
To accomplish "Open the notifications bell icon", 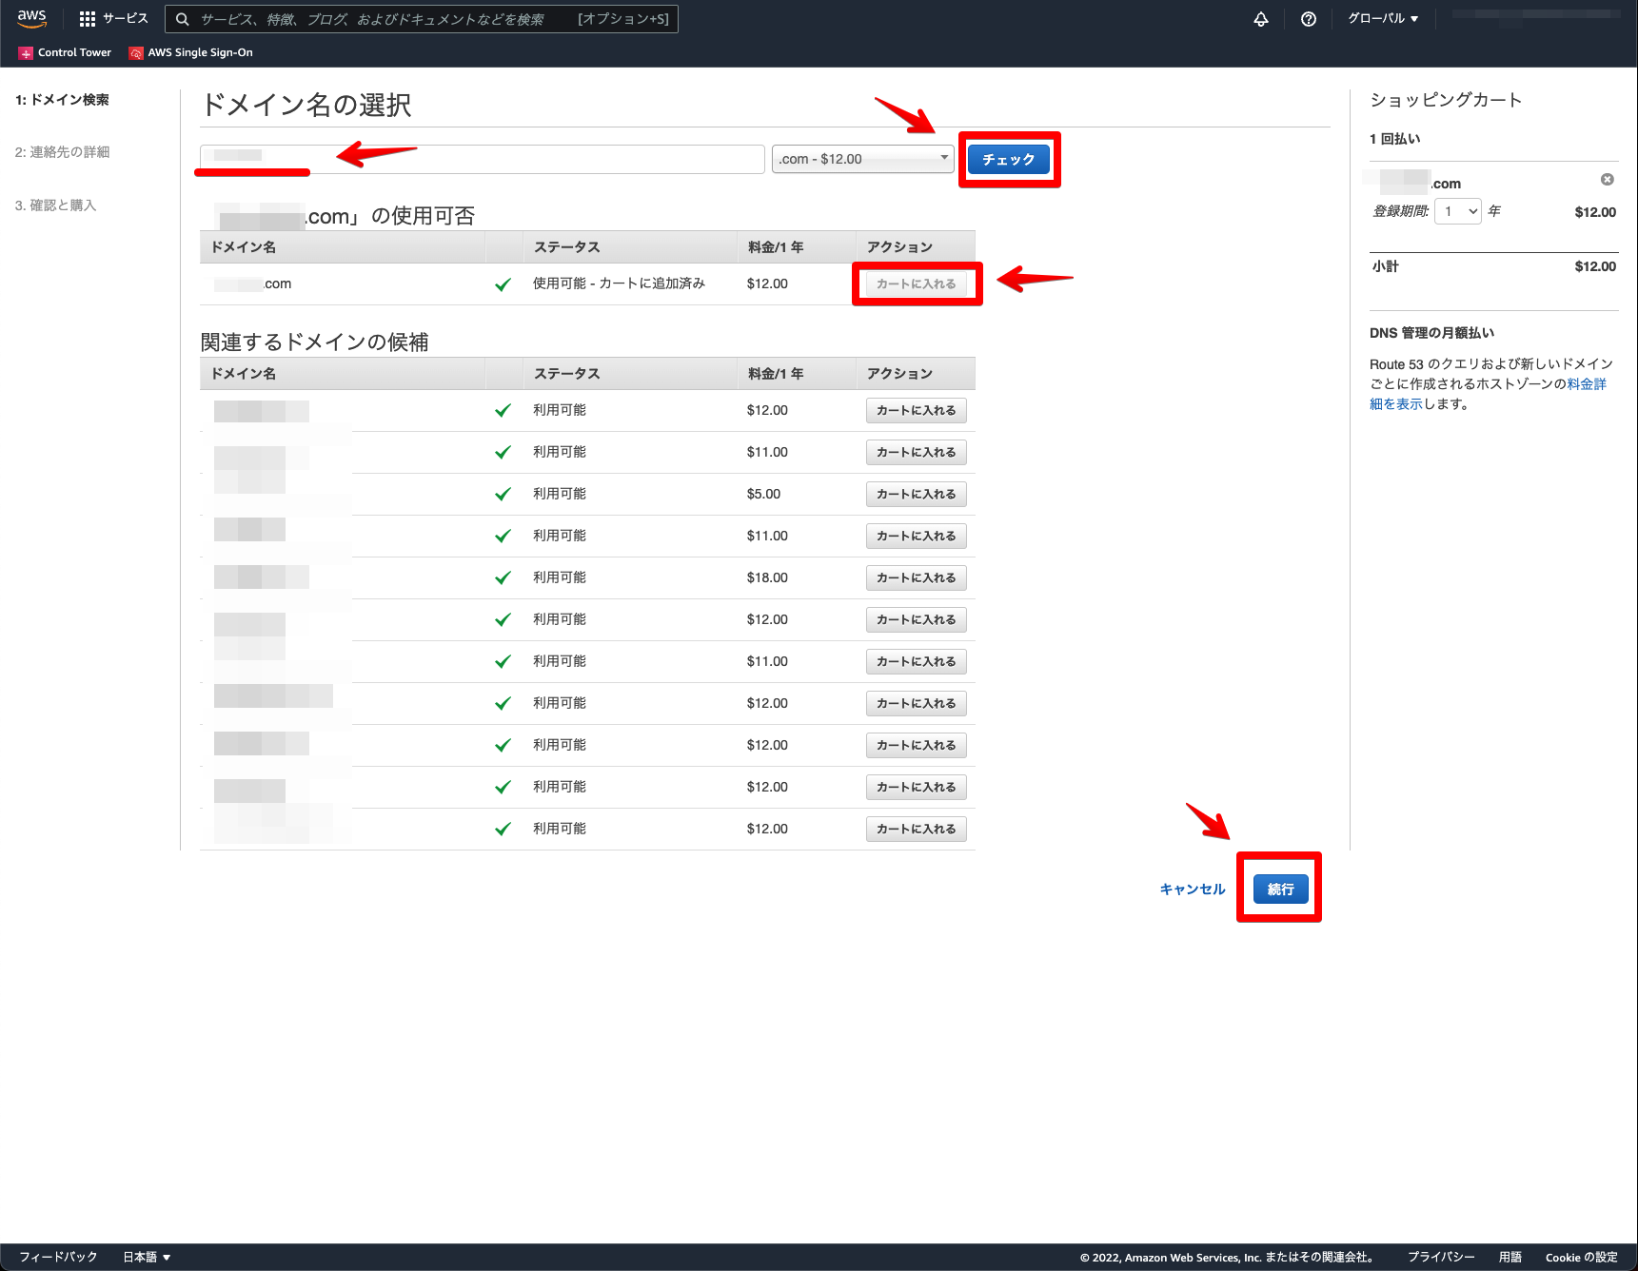I will (x=1261, y=19).
